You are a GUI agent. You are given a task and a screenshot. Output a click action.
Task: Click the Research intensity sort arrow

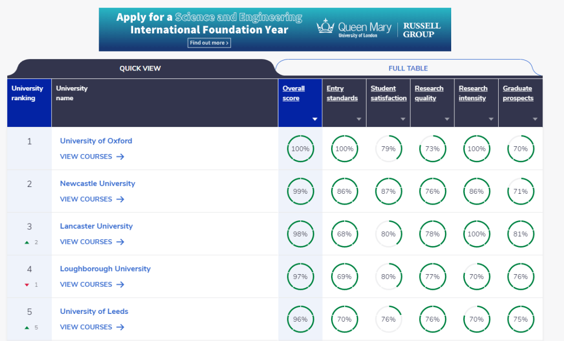[491, 119]
